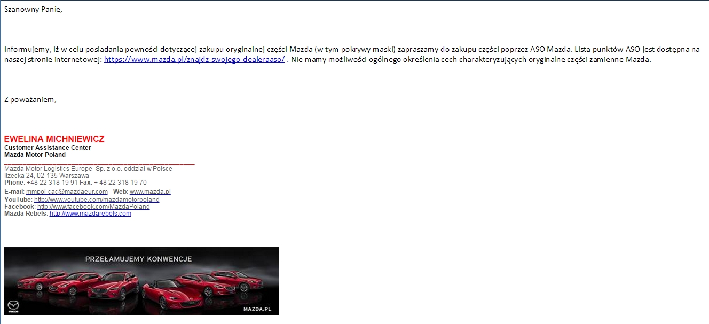709x324 pixels.
Task: Open the YouTube mazdamotorpoland link
Action: [97, 200]
